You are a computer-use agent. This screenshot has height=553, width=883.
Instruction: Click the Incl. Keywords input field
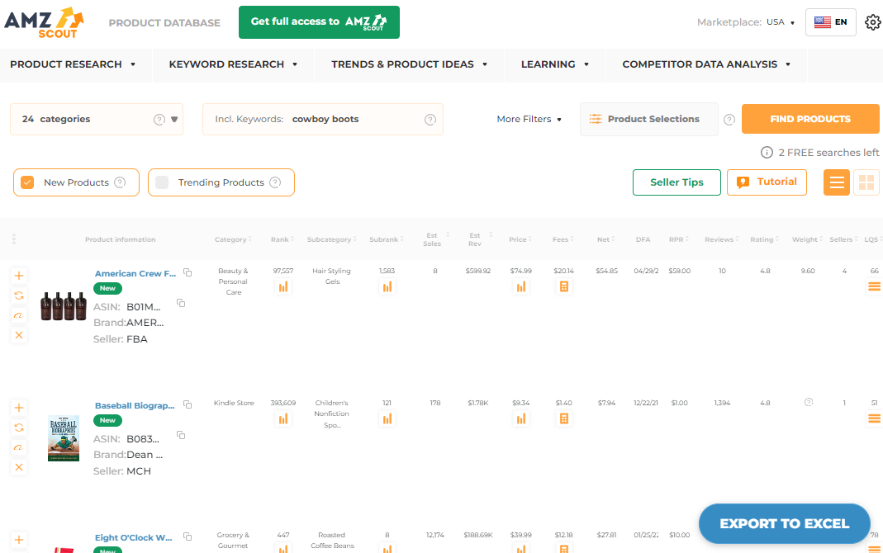pyautogui.click(x=323, y=119)
